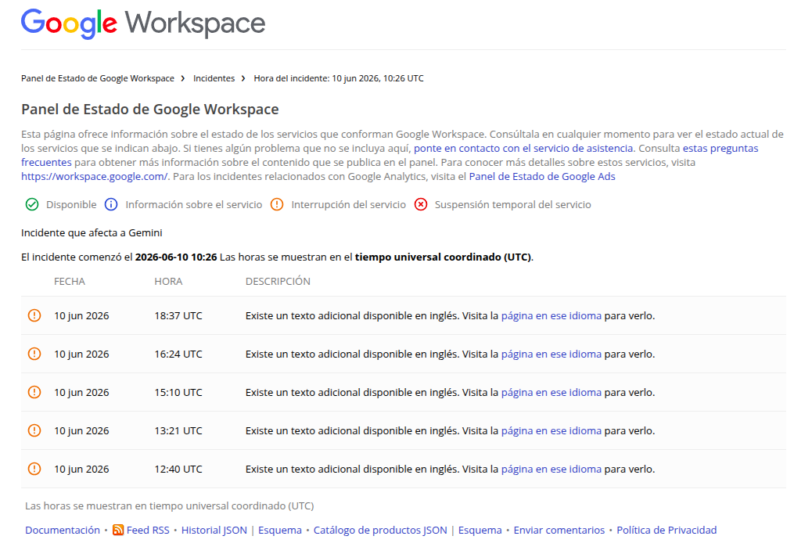Image resolution: width=812 pixels, height=554 pixels.
Task: Open 'página en ese idioma' link in 18:37 row
Action: [x=551, y=316]
